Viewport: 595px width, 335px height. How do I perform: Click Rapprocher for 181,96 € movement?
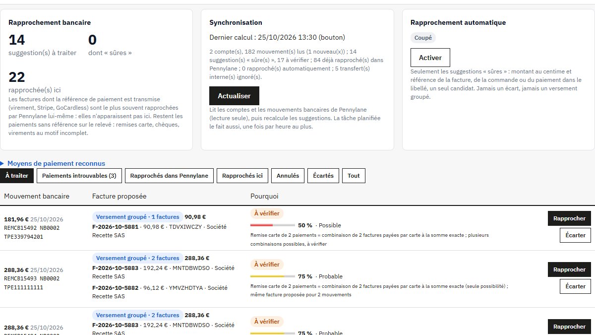(x=569, y=218)
